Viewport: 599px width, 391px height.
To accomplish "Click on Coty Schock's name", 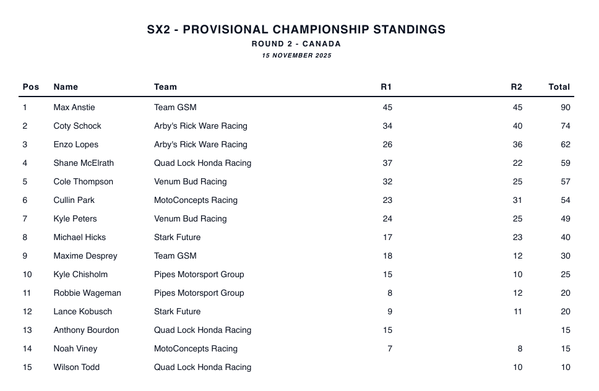I will coord(77,126).
